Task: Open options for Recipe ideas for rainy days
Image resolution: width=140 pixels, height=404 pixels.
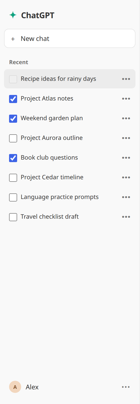Action: pyautogui.click(x=126, y=79)
